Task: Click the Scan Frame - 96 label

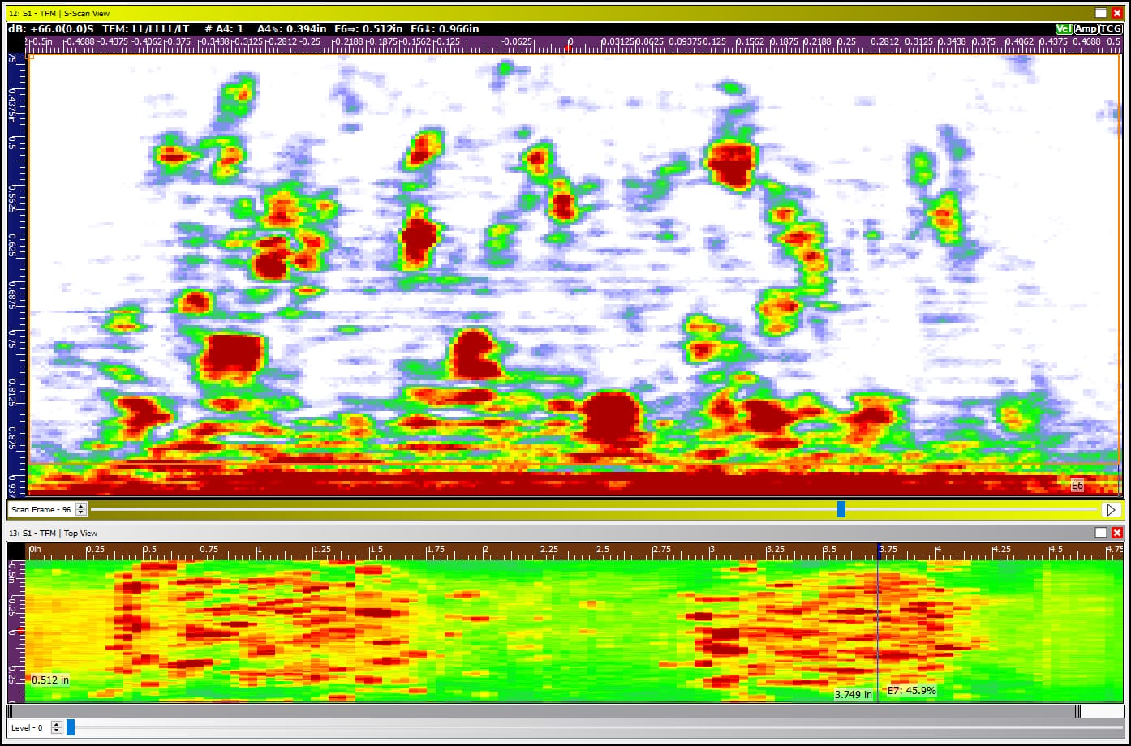Action: (x=41, y=509)
